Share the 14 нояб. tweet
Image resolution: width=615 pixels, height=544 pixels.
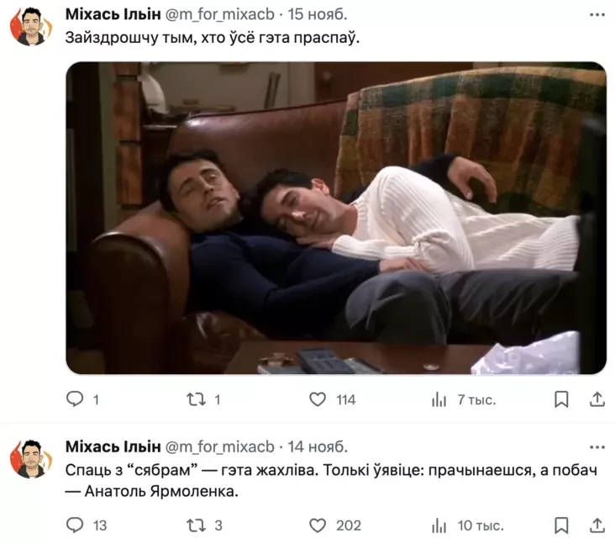[597, 526]
